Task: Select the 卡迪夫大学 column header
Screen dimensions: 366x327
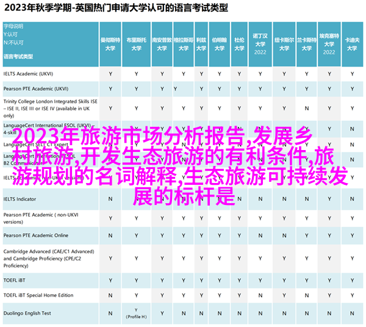Action: [x=352, y=44]
